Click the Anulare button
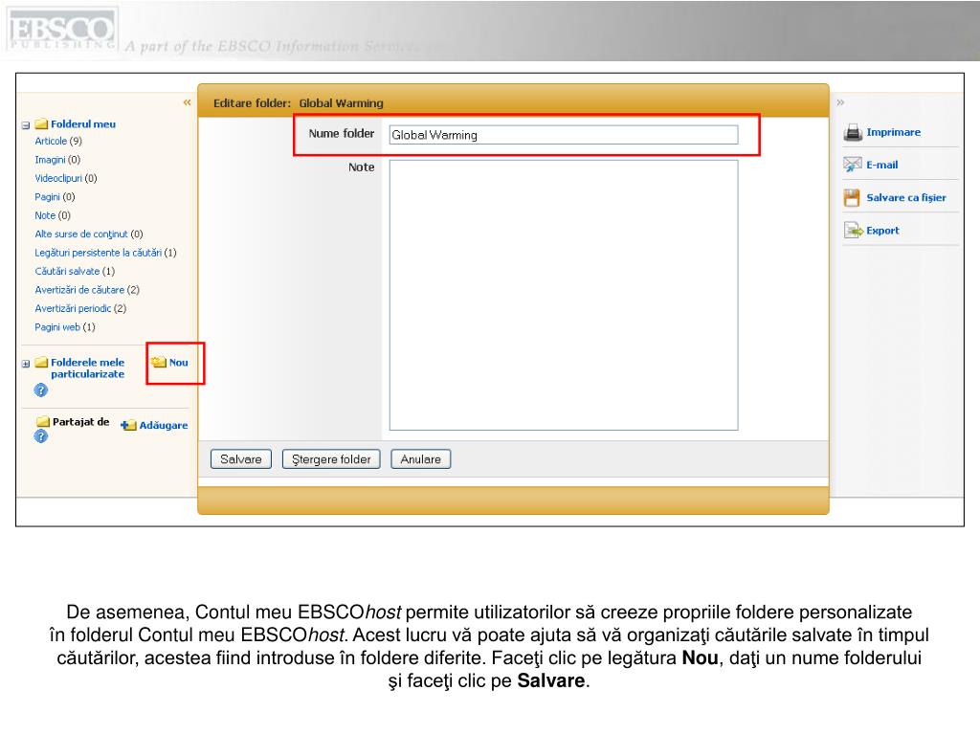 tap(421, 459)
